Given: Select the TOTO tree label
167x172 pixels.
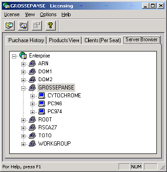Looking at the screenshot, I should [45, 136].
